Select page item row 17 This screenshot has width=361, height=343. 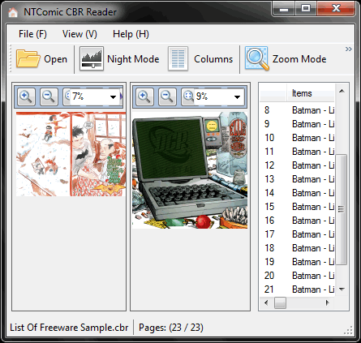pyautogui.click(x=297, y=234)
